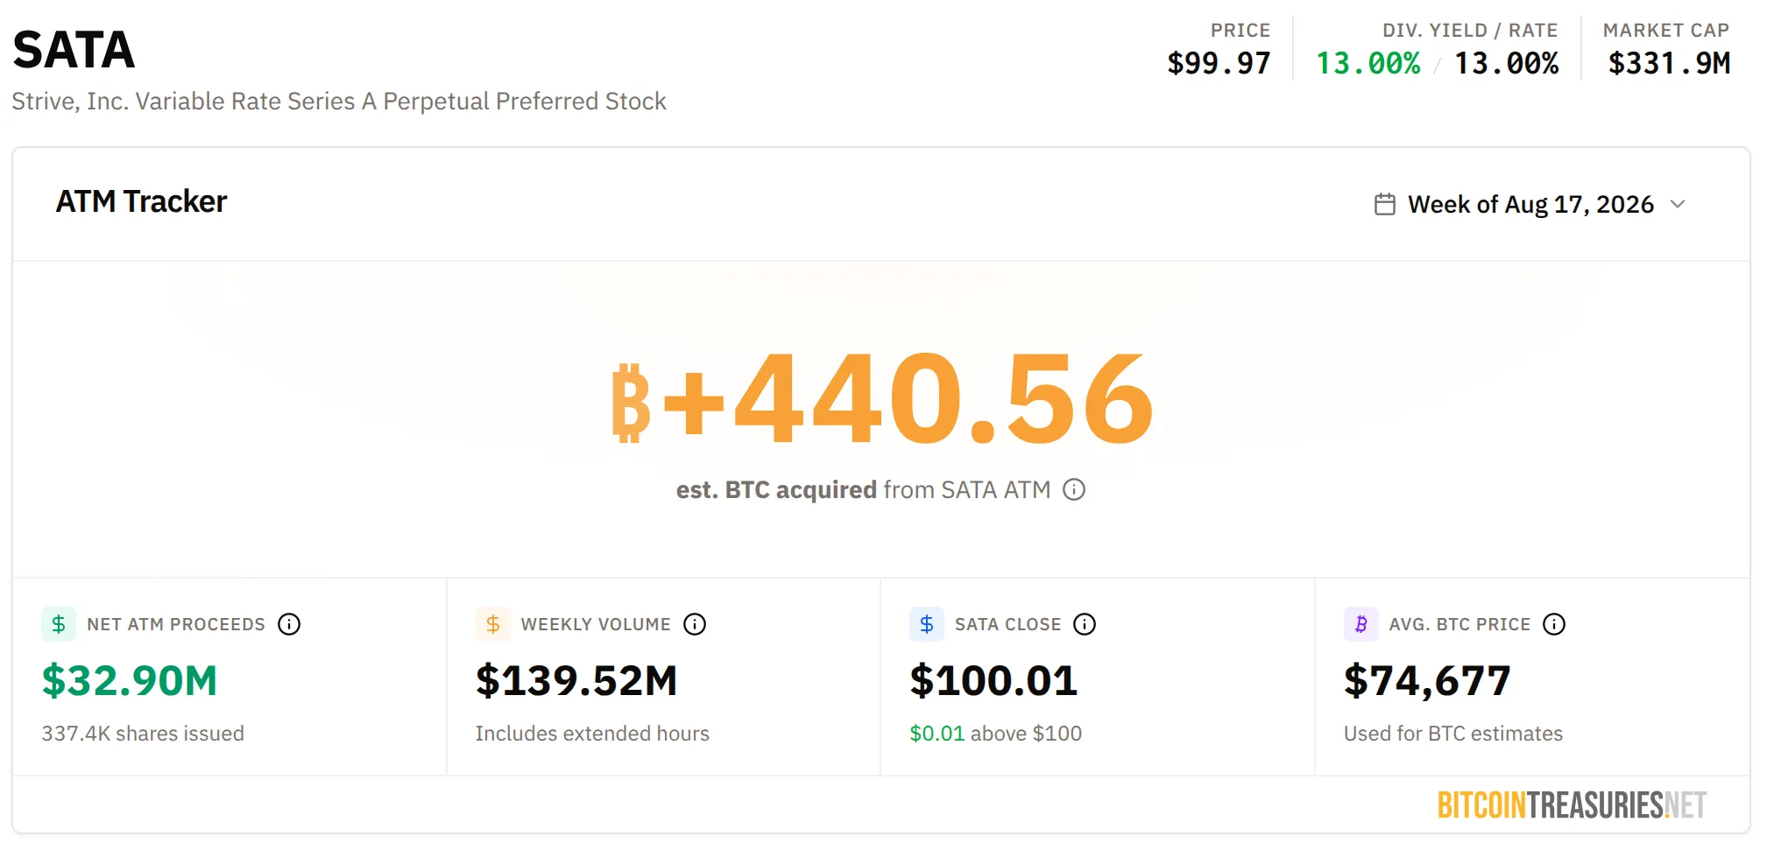Click the orange dollar icon for Weekly Volume
1767x850 pixels.
point(493,624)
